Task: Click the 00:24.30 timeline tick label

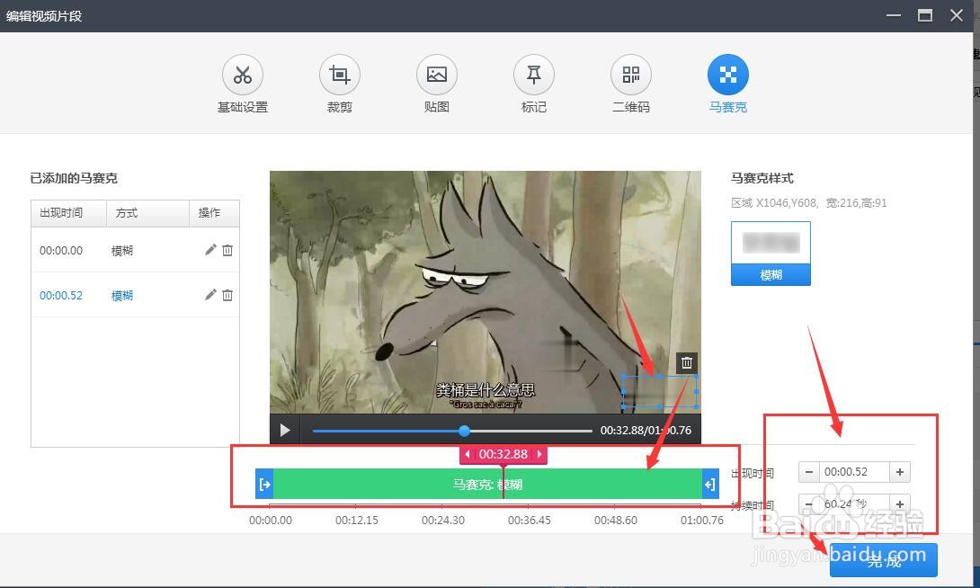Action: 443,520
